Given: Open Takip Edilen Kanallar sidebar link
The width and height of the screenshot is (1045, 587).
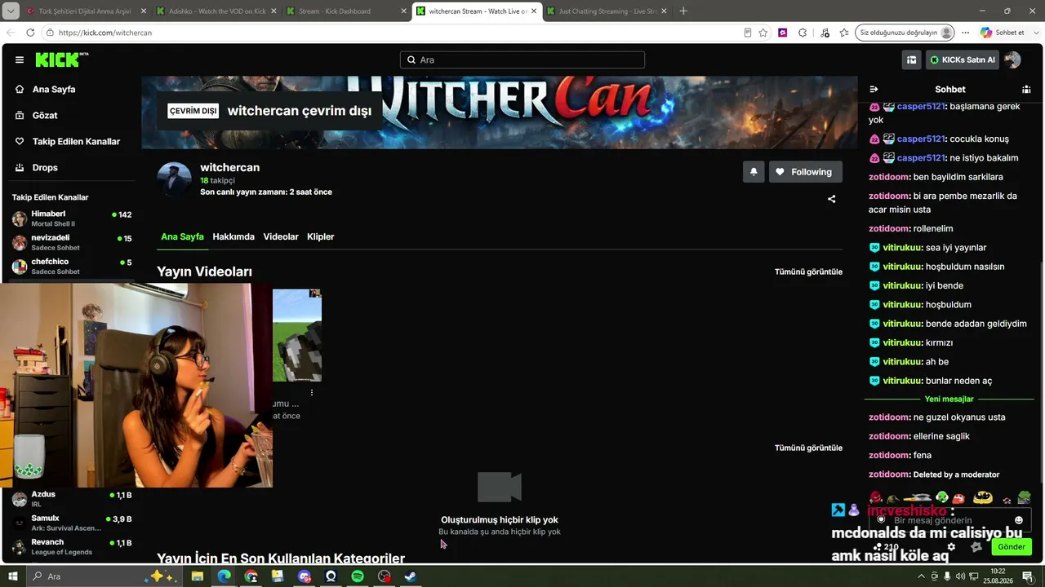Looking at the screenshot, I should tap(76, 141).
